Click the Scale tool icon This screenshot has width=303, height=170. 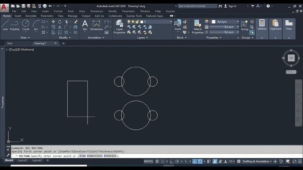(x=60, y=33)
